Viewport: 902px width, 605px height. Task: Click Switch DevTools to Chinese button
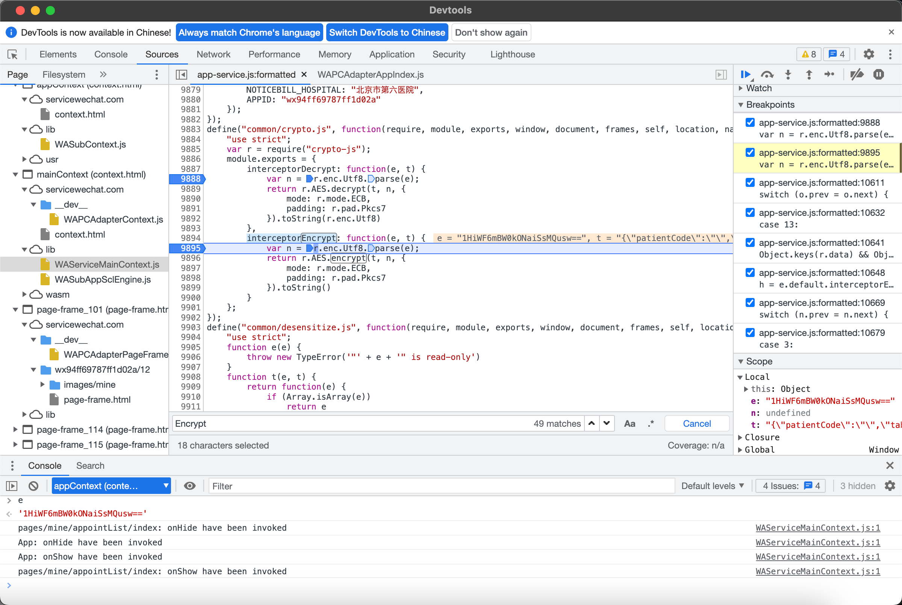point(387,32)
